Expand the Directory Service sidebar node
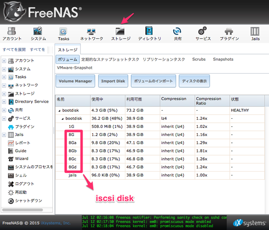 [4, 102]
